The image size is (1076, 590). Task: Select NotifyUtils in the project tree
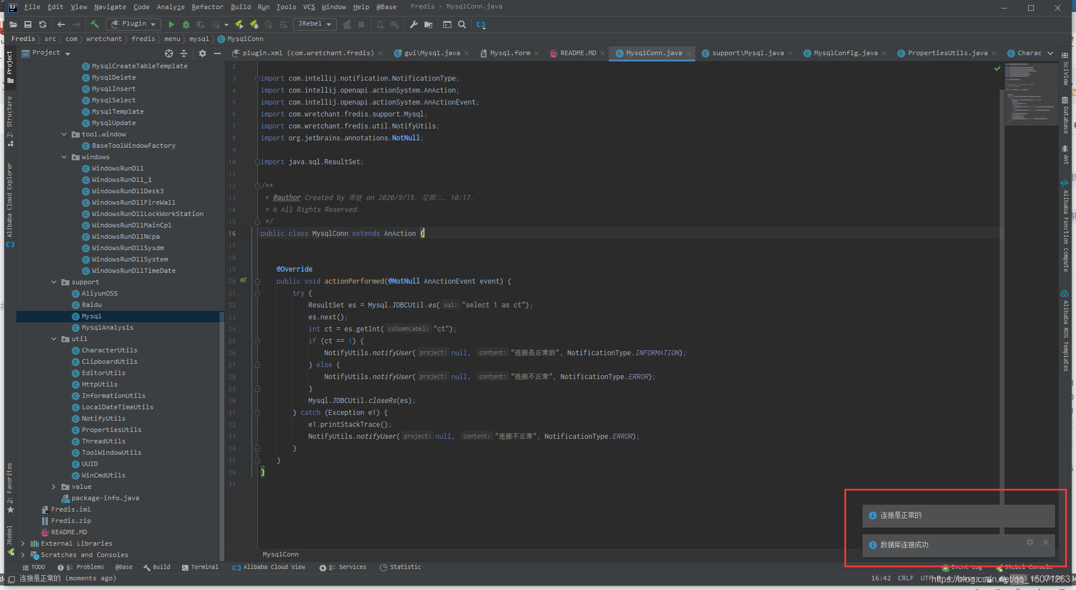tap(104, 418)
